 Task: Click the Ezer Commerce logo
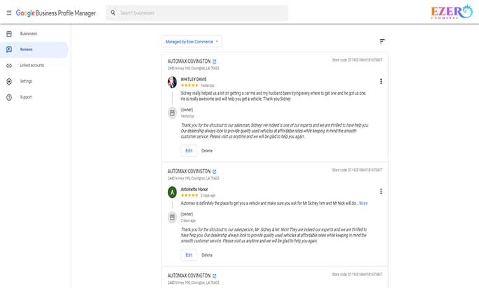452,12
